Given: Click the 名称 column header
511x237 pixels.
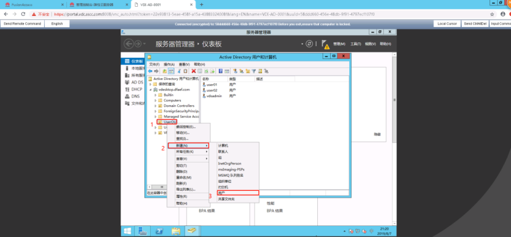Looking at the screenshot, I should (214, 79).
